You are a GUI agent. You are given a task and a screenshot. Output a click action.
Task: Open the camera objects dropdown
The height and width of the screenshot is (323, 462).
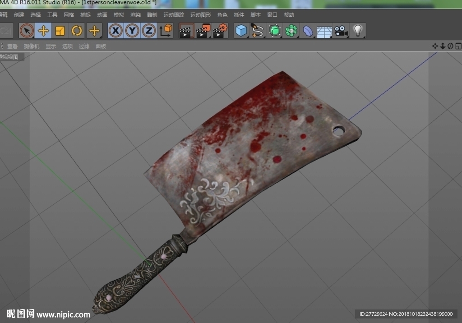tap(341, 31)
